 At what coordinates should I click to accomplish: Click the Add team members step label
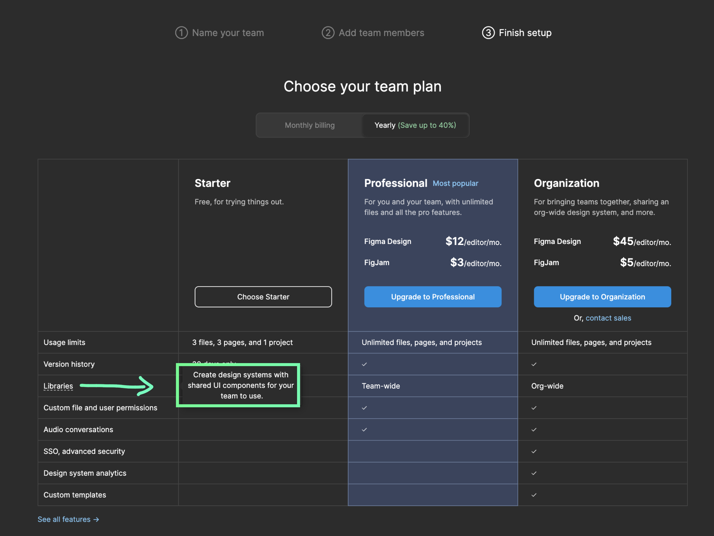pyautogui.click(x=381, y=33)
